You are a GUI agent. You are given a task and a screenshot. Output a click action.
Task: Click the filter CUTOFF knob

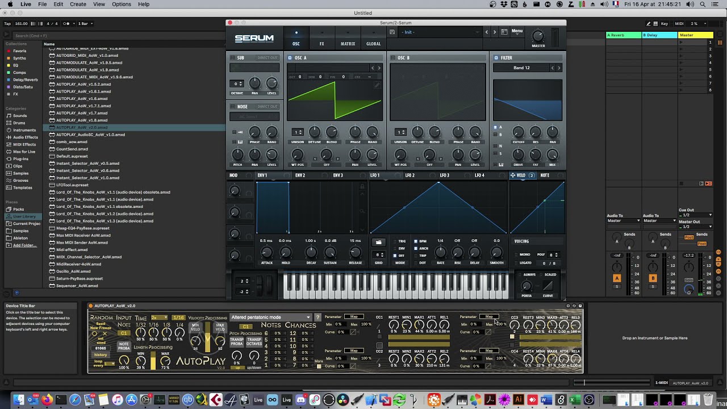[x=518, y=133]
